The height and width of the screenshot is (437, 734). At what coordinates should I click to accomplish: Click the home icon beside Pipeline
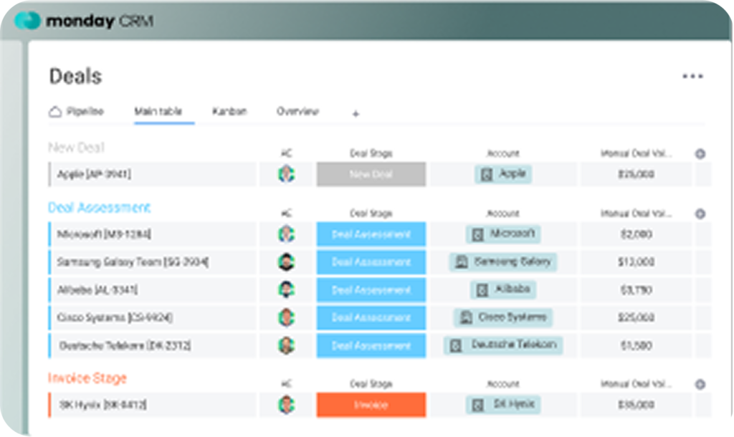click(55, 112)
